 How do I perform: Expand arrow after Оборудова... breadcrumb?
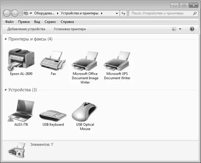(x=58, y=13)
